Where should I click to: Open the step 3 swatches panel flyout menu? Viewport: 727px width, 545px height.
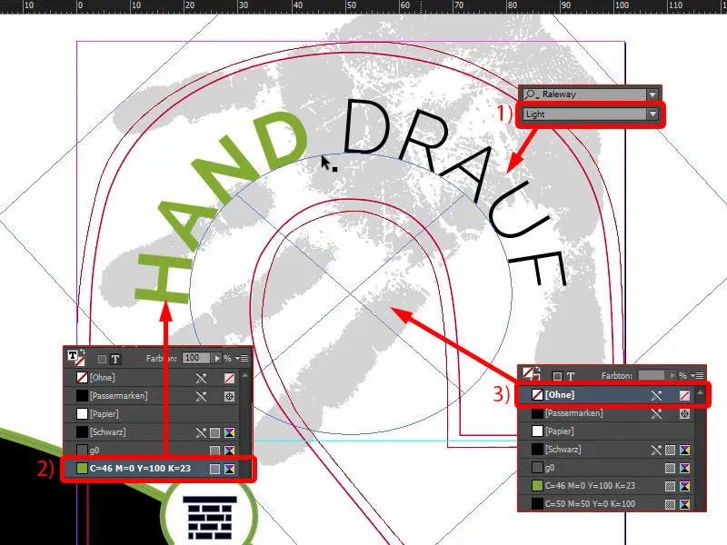tap(697, 375)
